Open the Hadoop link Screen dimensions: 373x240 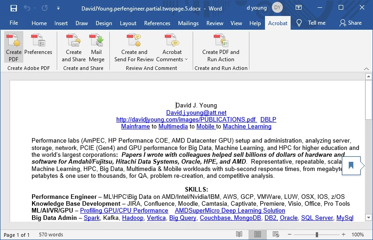point(133,218)
